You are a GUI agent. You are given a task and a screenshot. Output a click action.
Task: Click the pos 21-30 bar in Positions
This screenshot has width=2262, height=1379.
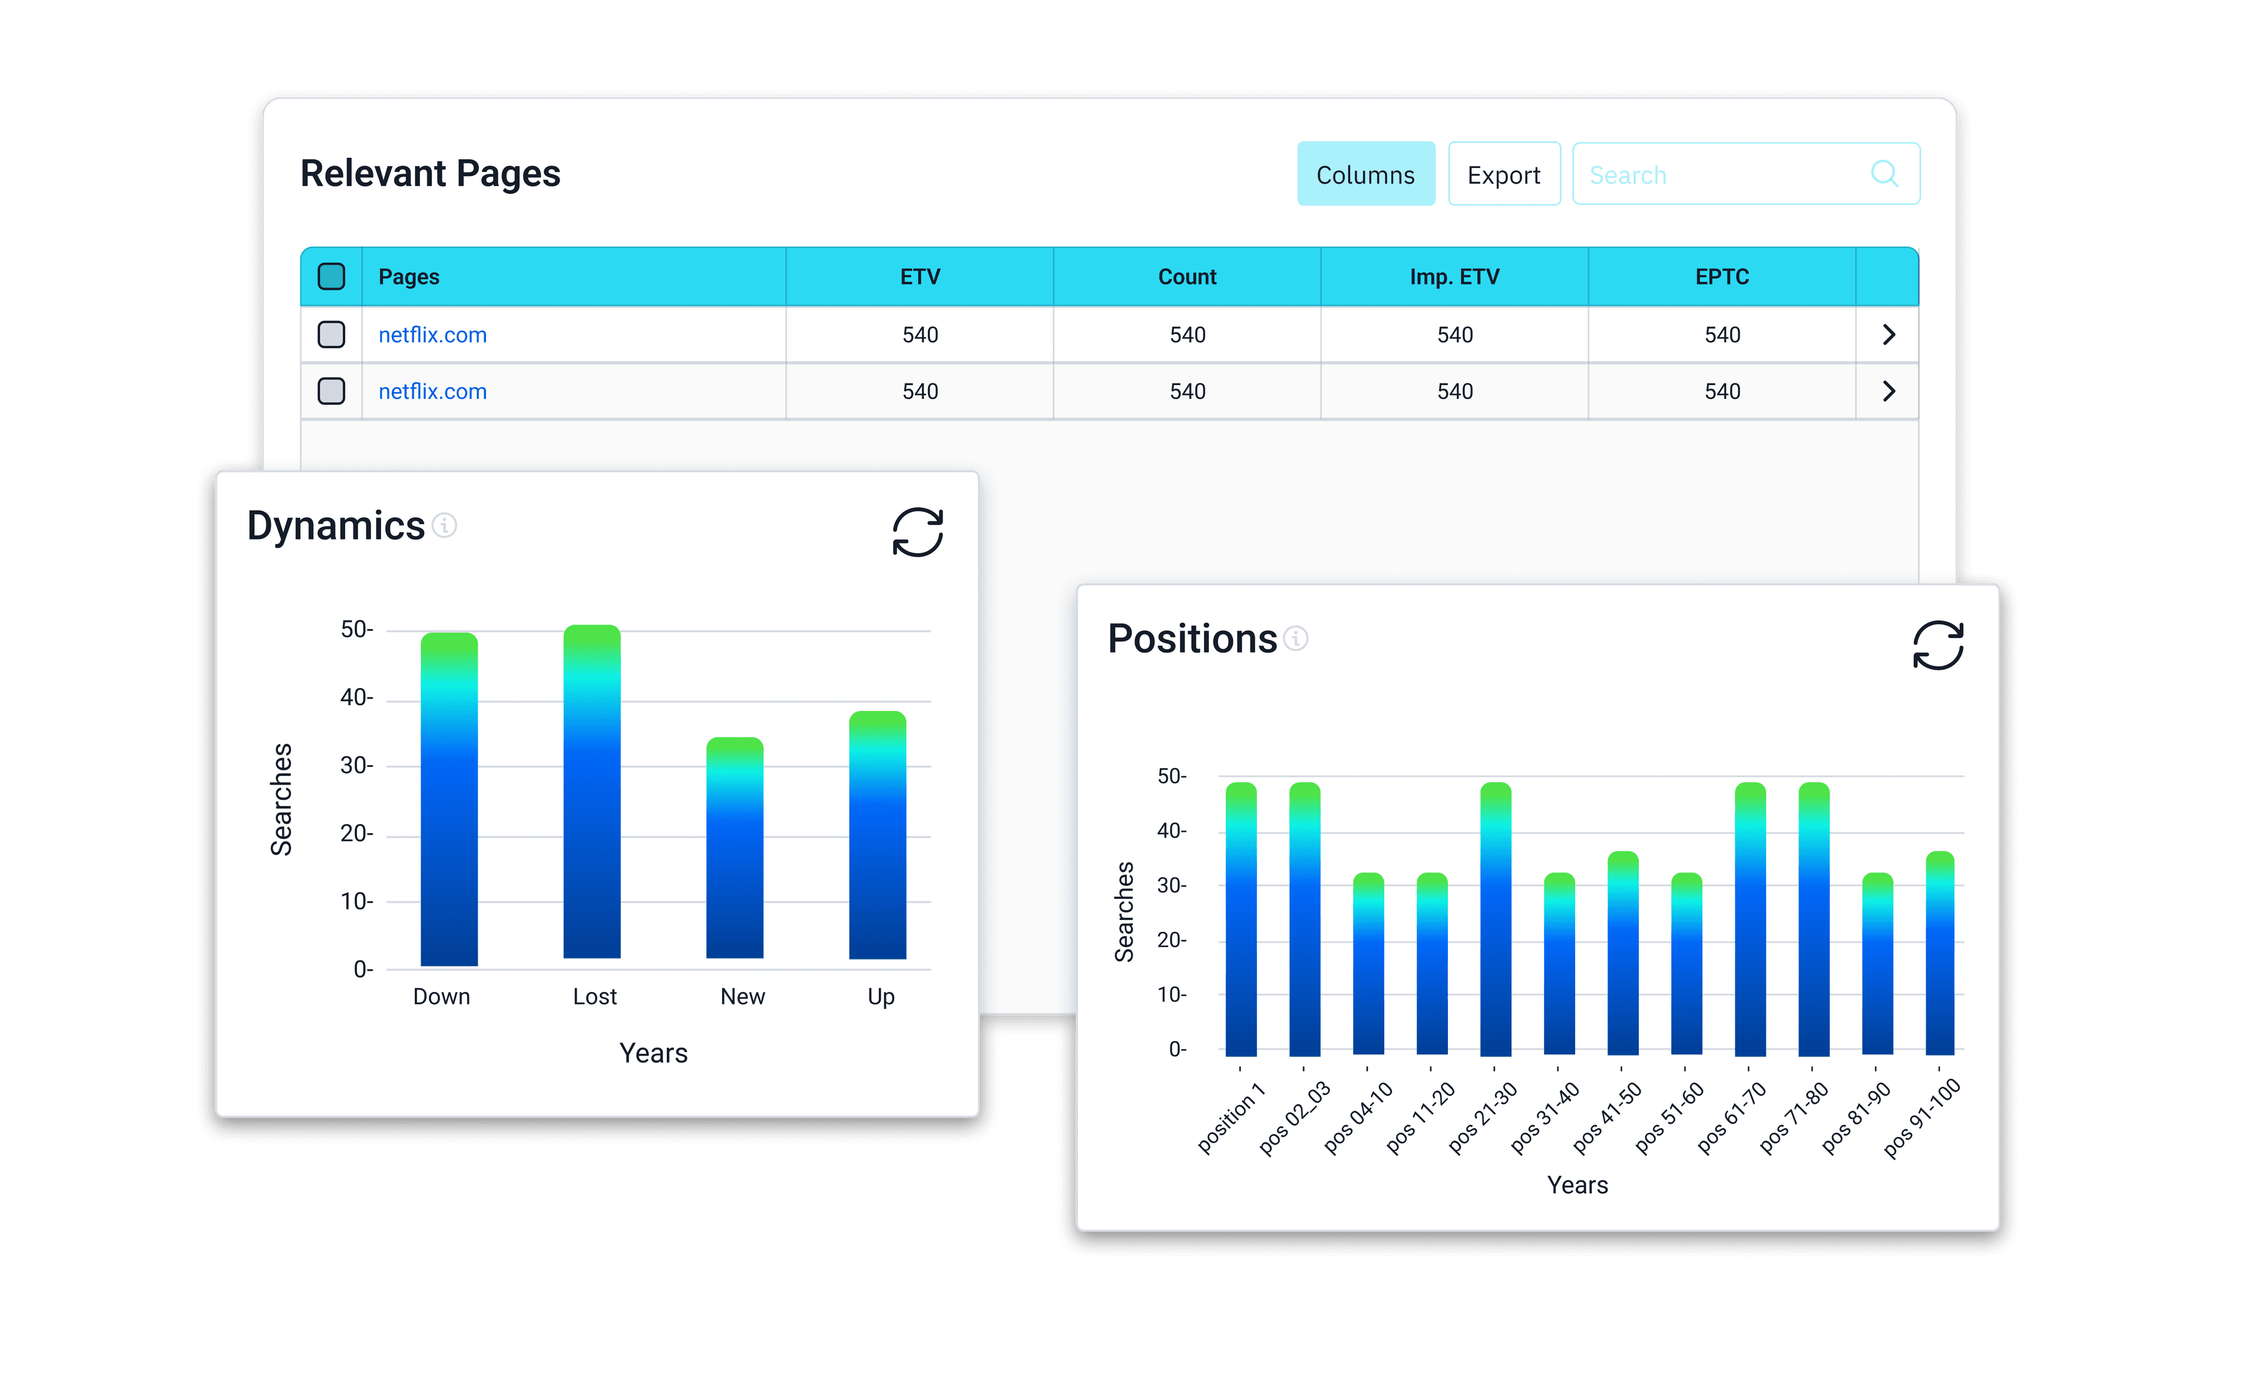click(x=1496, y=918)
